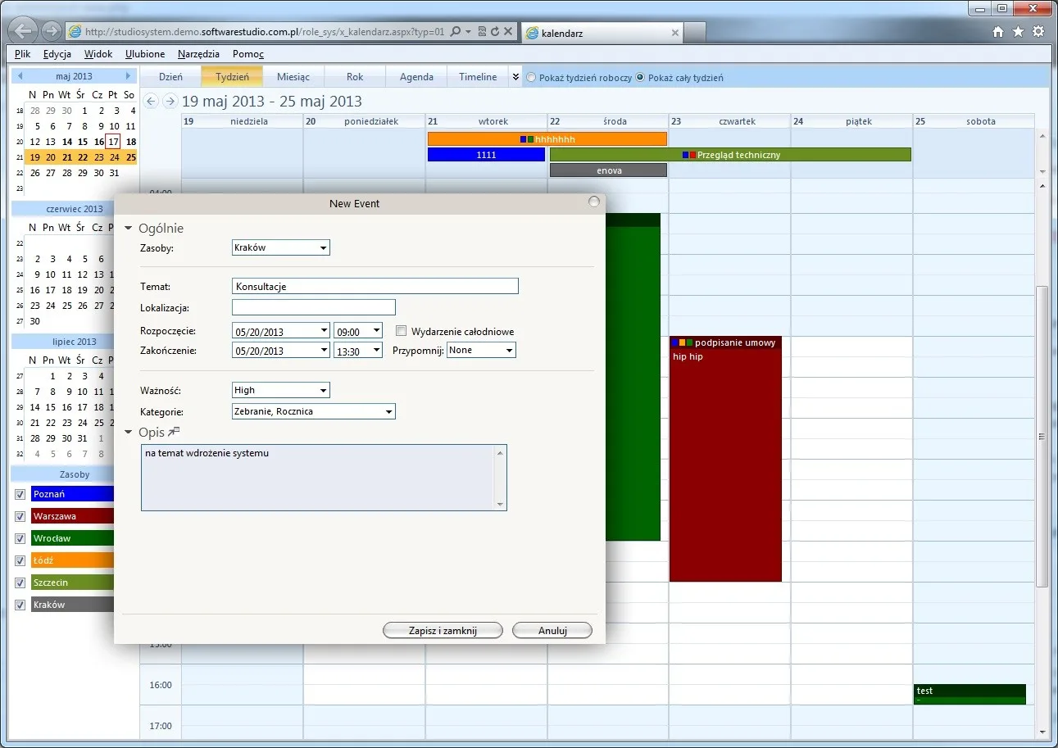Click the Anuluj button

coord(552,630)
